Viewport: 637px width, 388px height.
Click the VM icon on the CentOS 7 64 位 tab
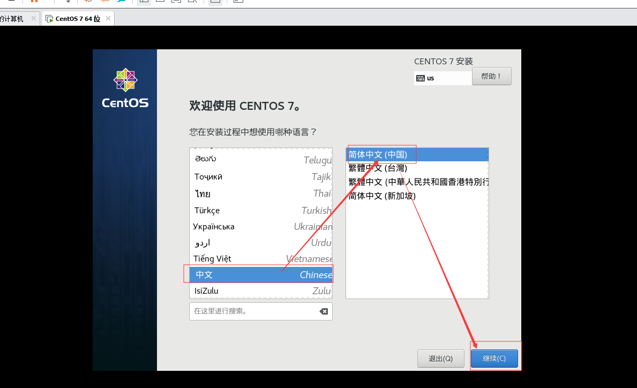click(49, 19)
